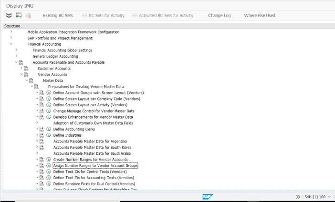Open documentation icon for Define Account Groups with Screen Layout
This screenshot has width=335, height=202.
(42, 93)
